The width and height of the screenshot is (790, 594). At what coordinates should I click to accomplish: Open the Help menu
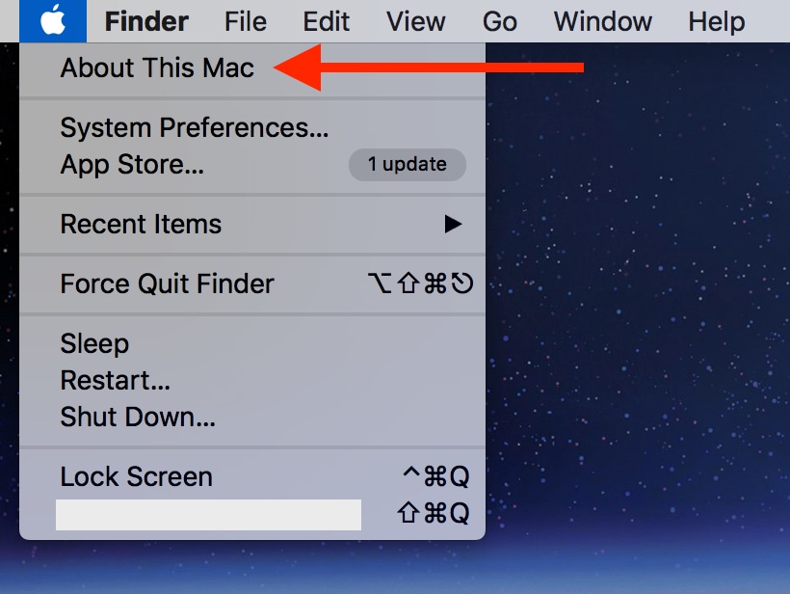717,21
